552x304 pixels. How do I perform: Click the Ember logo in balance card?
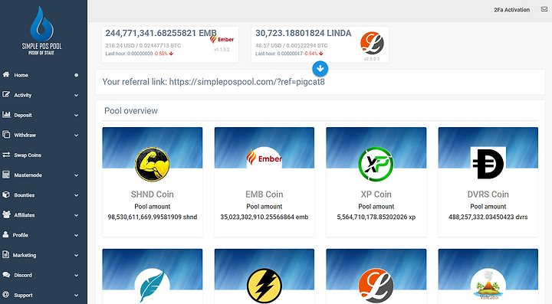222,39
